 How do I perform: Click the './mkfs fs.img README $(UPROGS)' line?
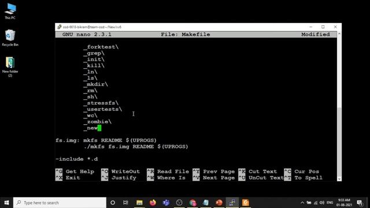coord(136,146)
